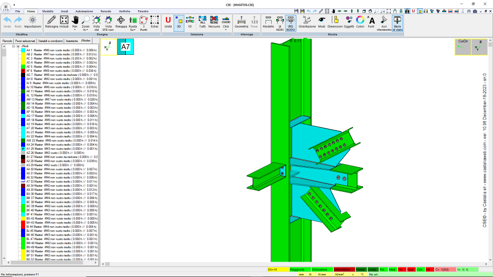Select tree row AA 1 Master

tap(61, 50)
